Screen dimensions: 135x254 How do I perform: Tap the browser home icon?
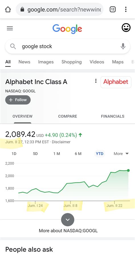[8, 10]
